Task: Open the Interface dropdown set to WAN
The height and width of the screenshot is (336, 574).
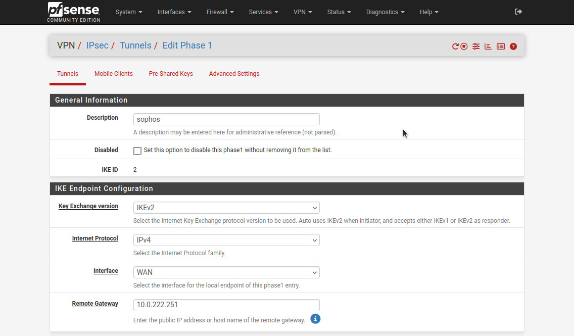Action: click(226, 272)
